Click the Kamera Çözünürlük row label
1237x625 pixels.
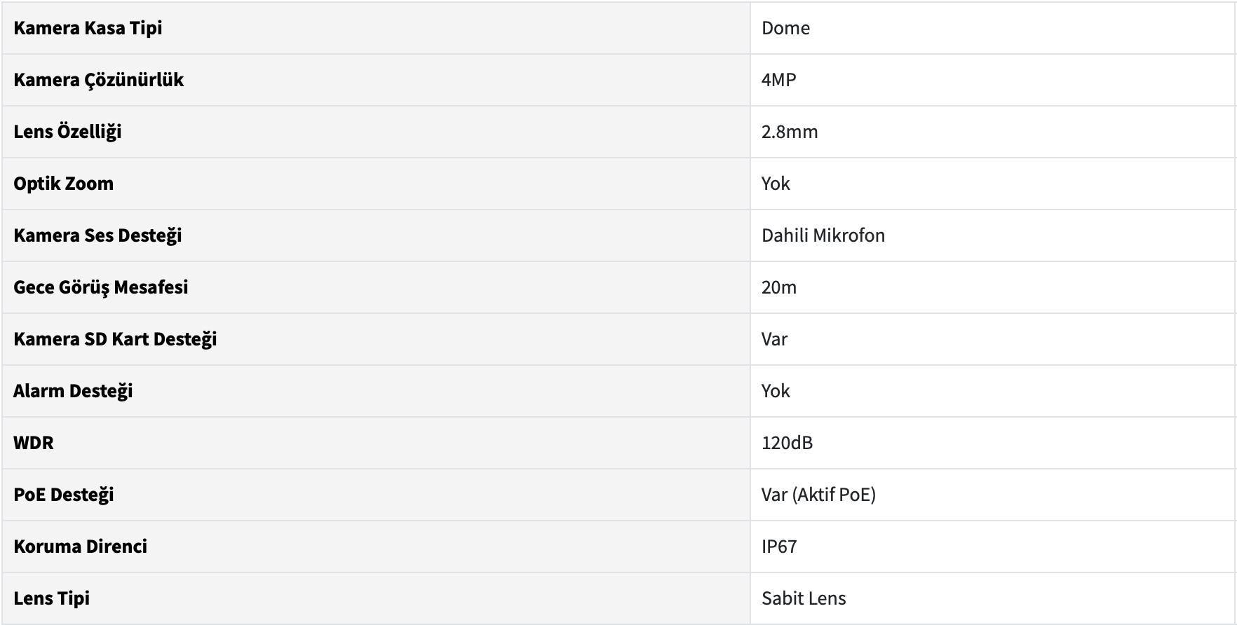[98, 80]
